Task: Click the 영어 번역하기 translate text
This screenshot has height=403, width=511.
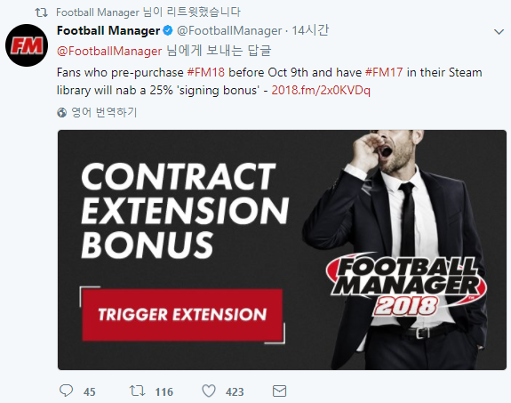Action: click(x=104, y=113)
